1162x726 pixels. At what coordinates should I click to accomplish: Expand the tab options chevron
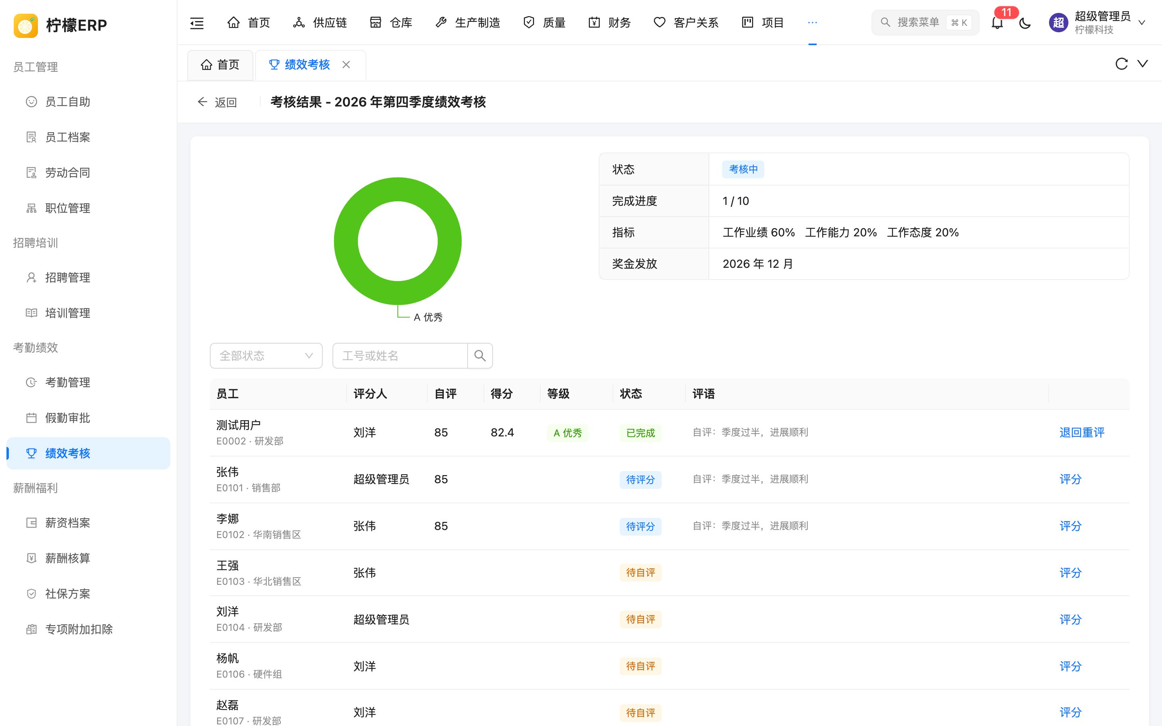click(1143, 64)
